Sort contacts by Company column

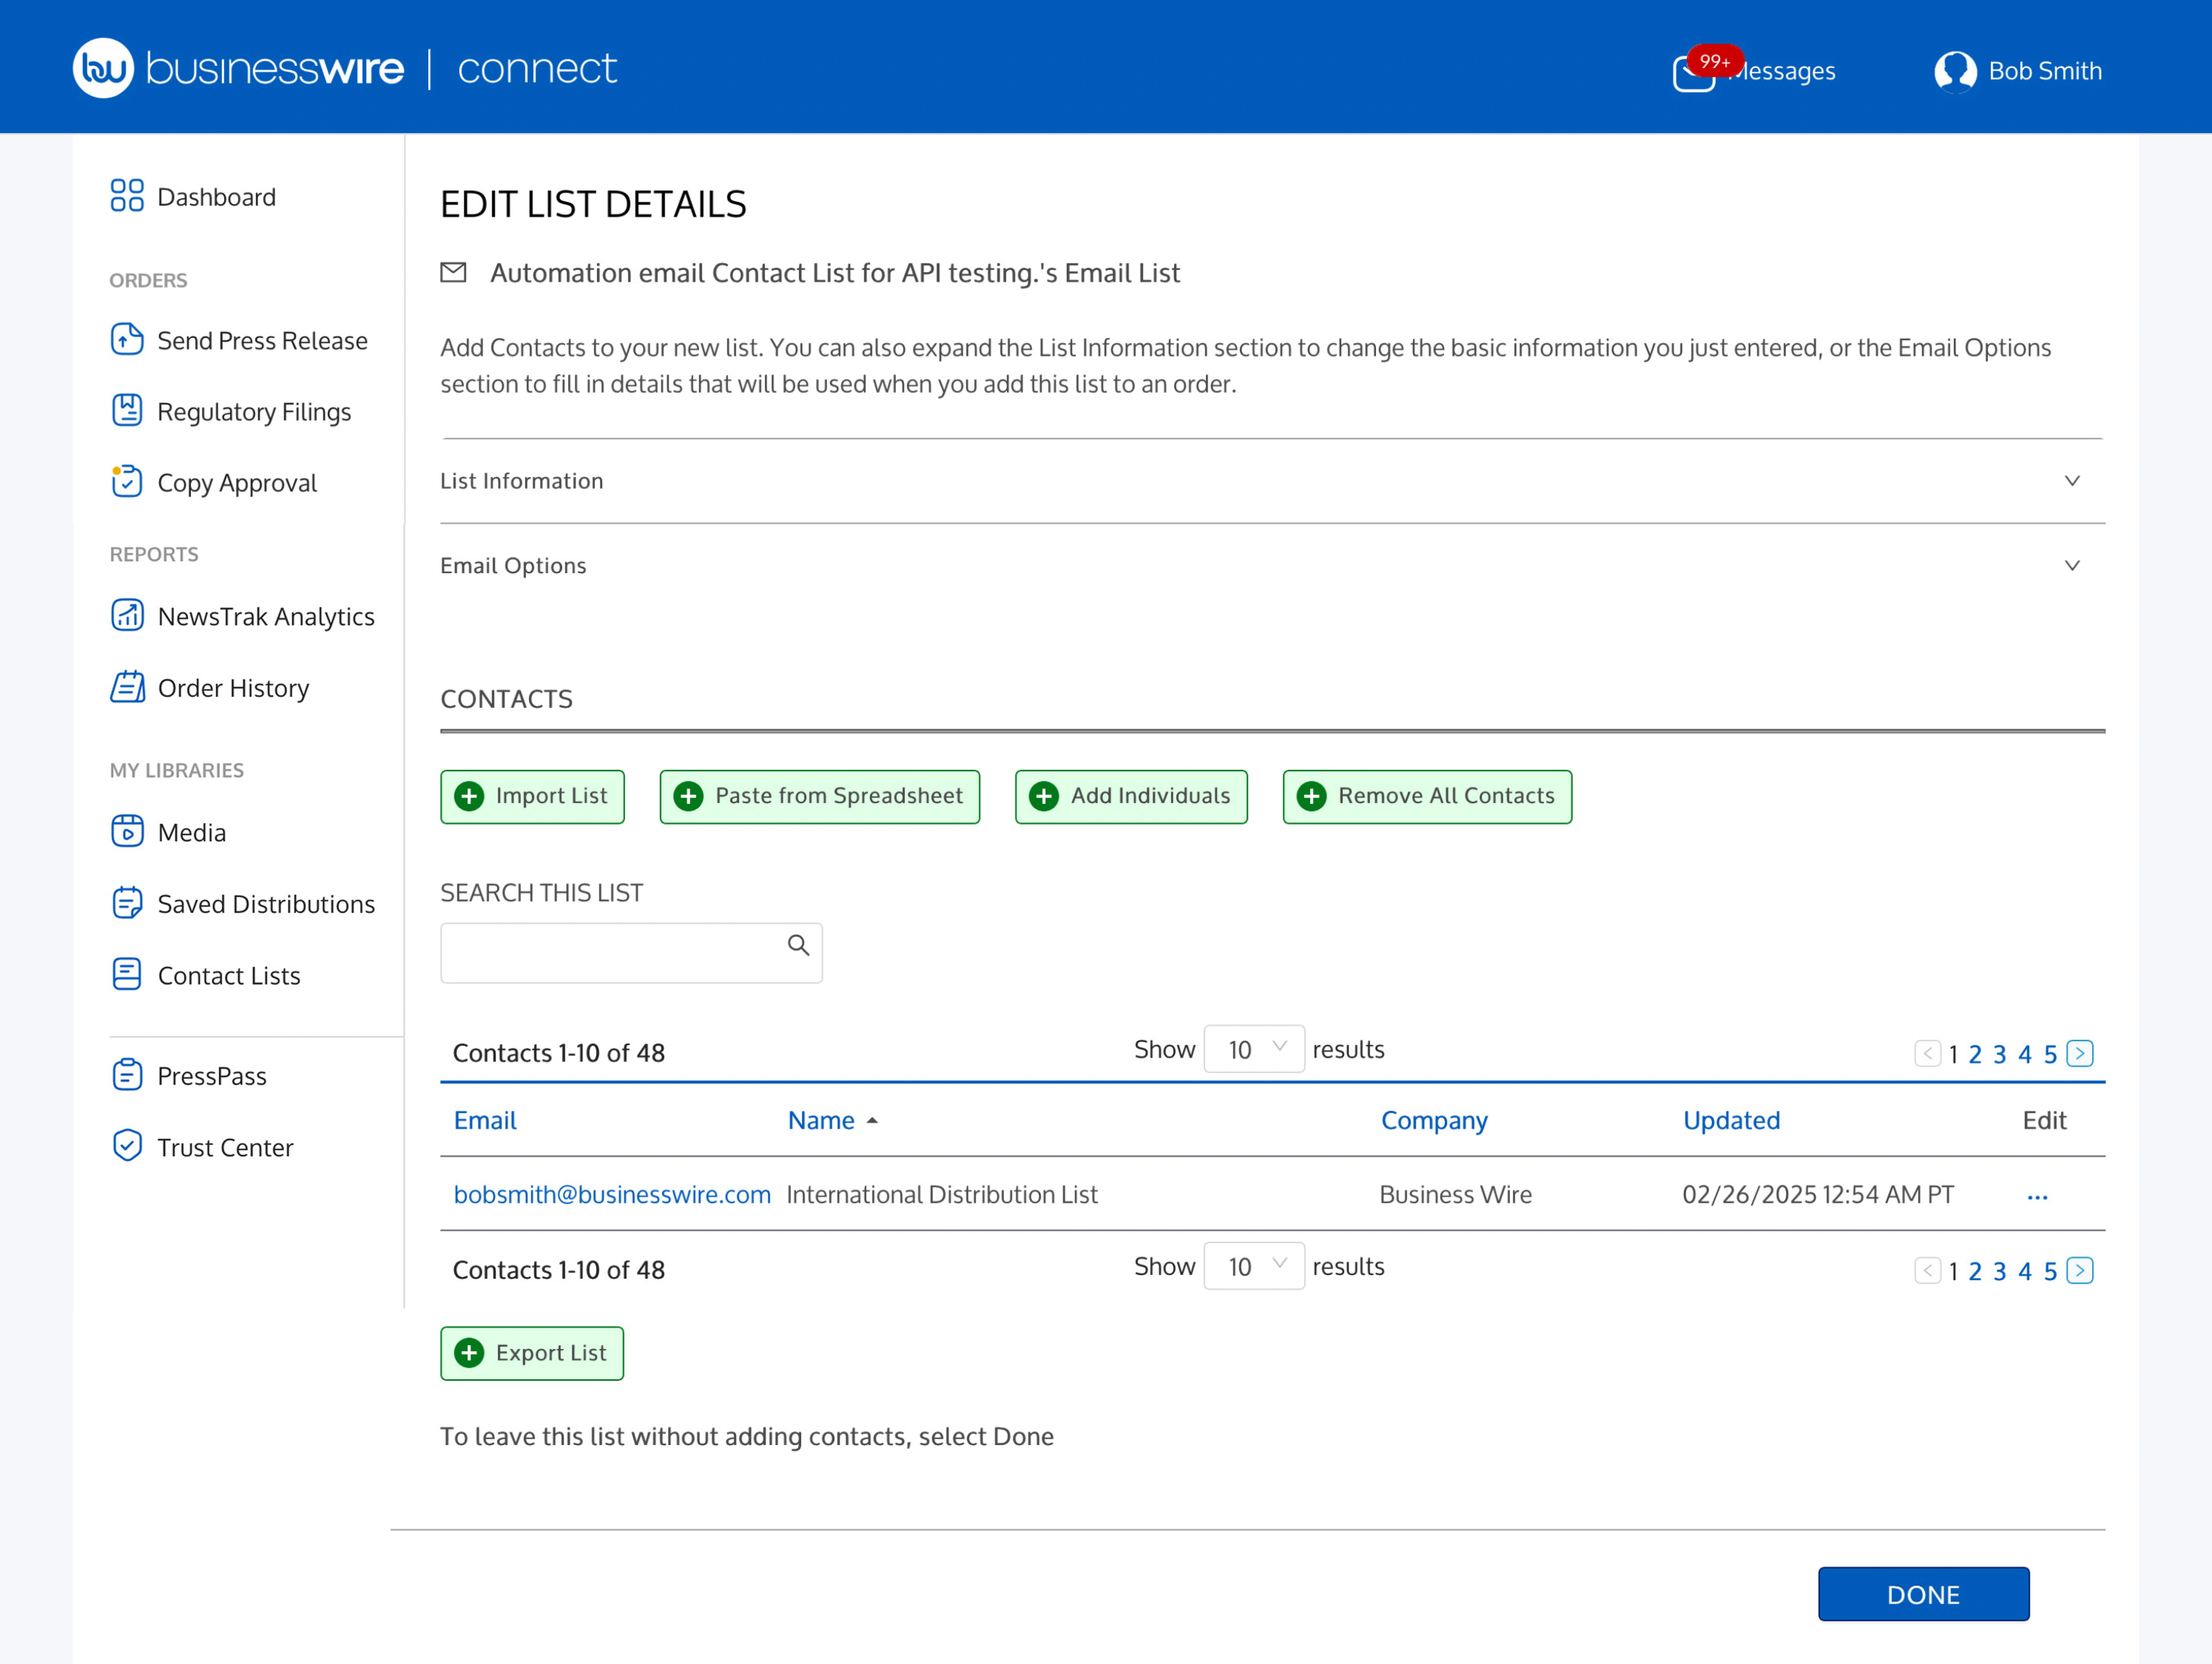1434,1121
